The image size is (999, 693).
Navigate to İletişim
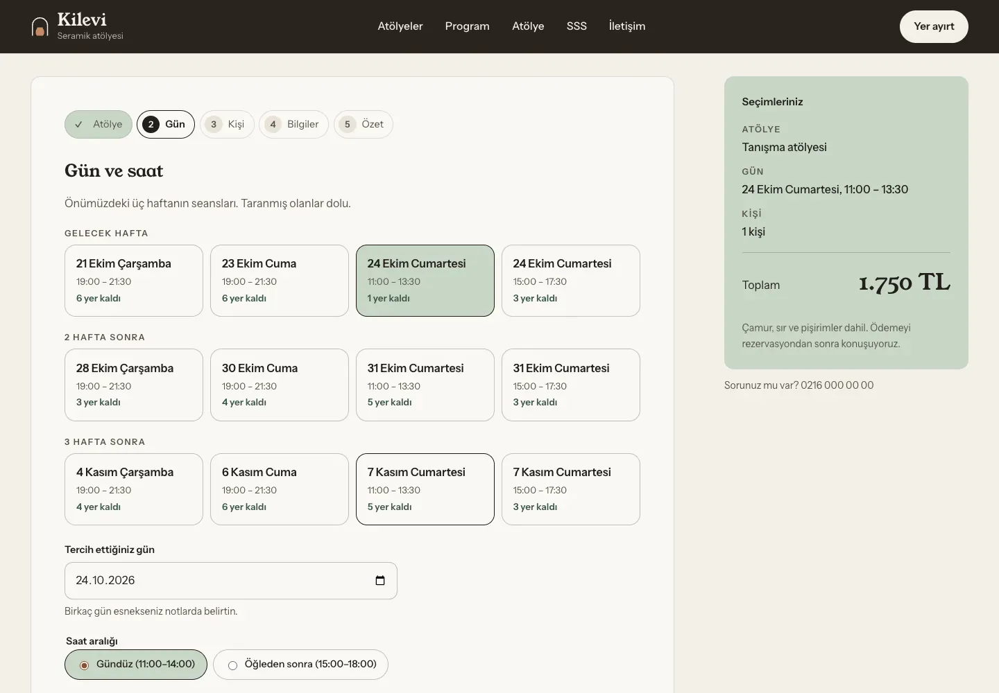(x=627, y=26)
